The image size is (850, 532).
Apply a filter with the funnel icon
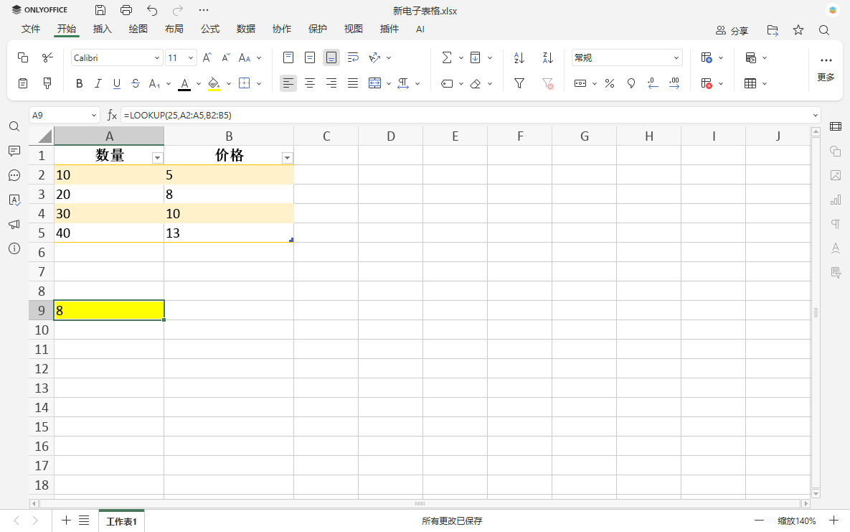pyautogui.click(x=519, y=83)
